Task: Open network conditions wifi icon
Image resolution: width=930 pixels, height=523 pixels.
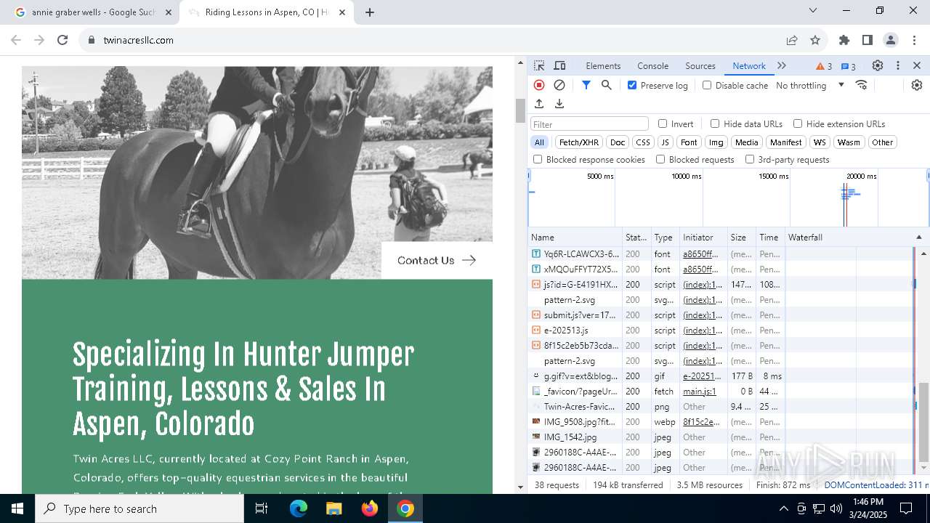Action: [x=862, y=85]
